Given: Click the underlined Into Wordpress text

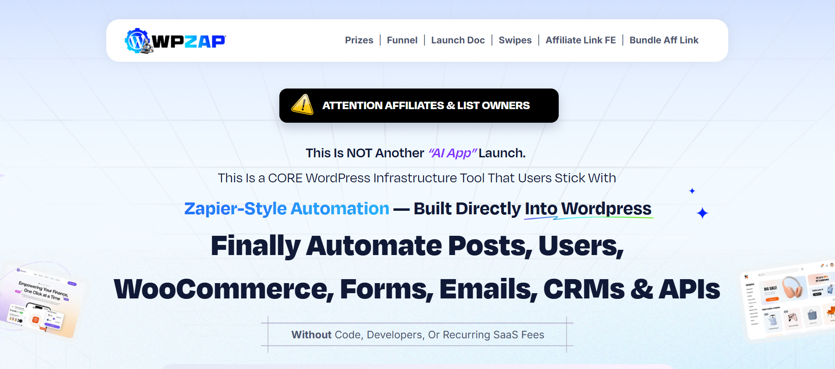Looking at the screenshot, I should [588, 209].
